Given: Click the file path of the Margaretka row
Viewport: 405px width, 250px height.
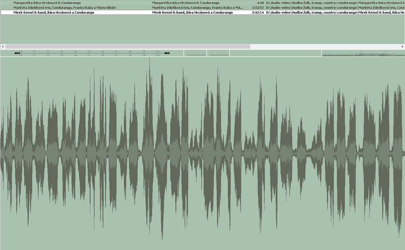Looking at the screenshot, I should click(x=335, y=3).
